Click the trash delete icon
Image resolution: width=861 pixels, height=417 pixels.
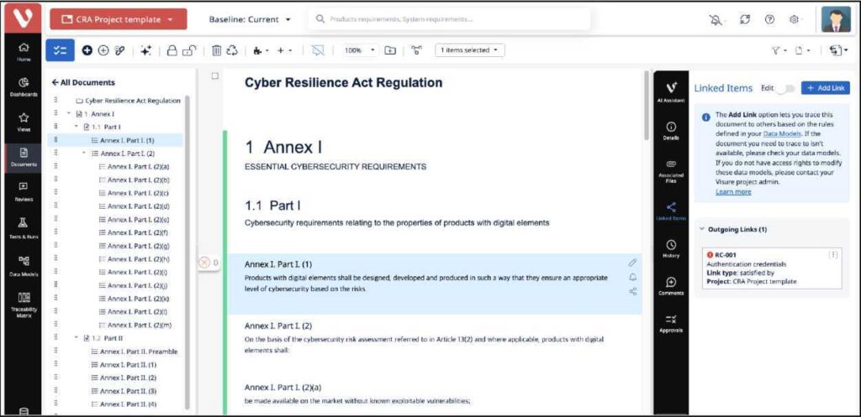point(216,50)
